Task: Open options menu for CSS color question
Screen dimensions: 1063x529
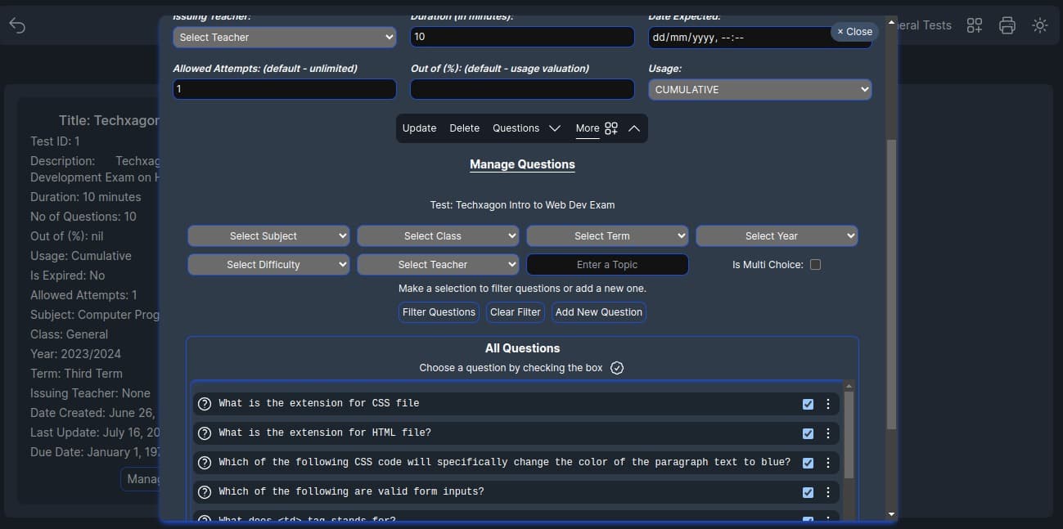Action: (828, 463)
